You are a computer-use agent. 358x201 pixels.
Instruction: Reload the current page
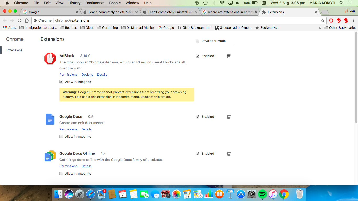(x=19, y=20)
